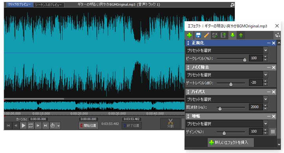Image resolution: width=284 pixels, height=153 pixels.
Task: Click the end time field above 終了位置
Action: click(132, 119)
